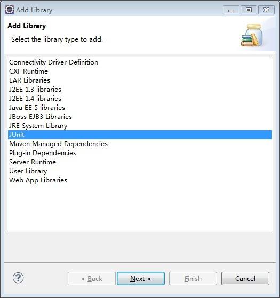
Task: Click the Eclipse icon in title bar
Action: click(10, 10)
